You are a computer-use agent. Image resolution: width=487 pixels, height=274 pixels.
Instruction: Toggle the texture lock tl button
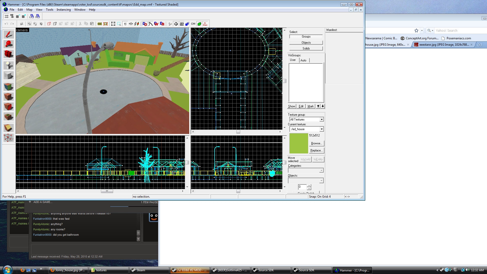pyautogui.click(x=125, y=24)
